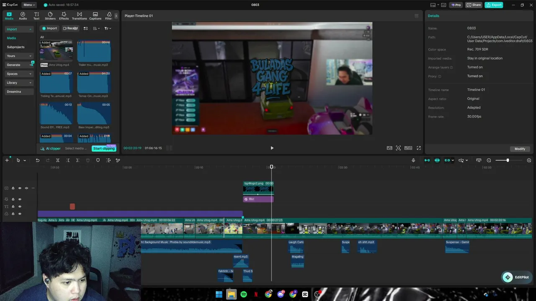
Task: Open File Explorer from the taskbar
Action: pos(231,294)
